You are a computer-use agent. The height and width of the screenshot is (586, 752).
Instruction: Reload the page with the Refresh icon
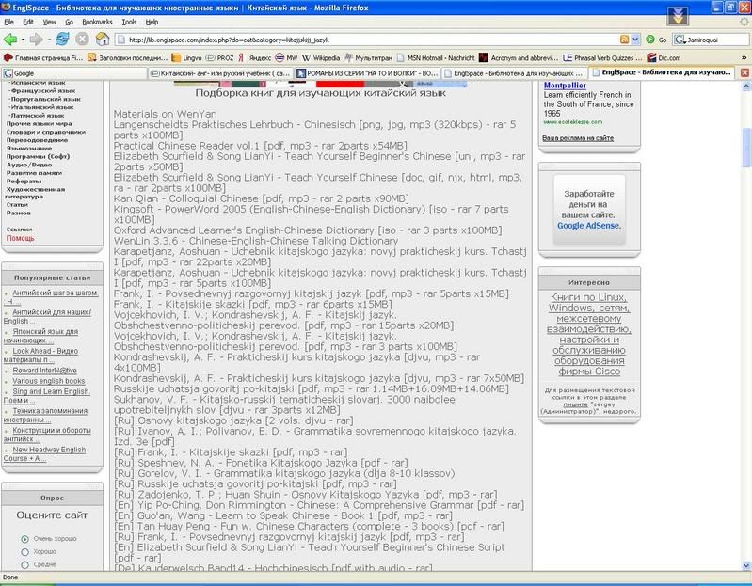pos(62,40)
